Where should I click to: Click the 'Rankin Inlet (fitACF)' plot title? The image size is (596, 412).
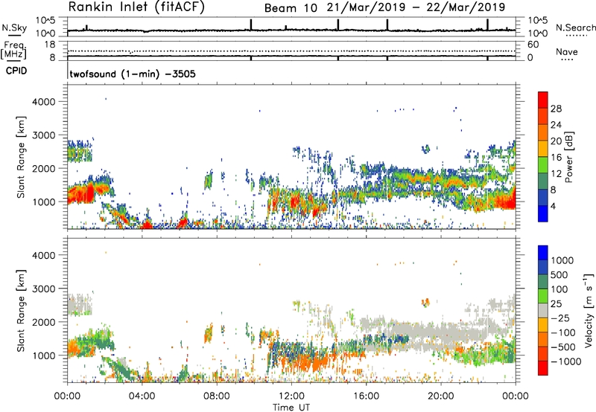click(136, 7)
